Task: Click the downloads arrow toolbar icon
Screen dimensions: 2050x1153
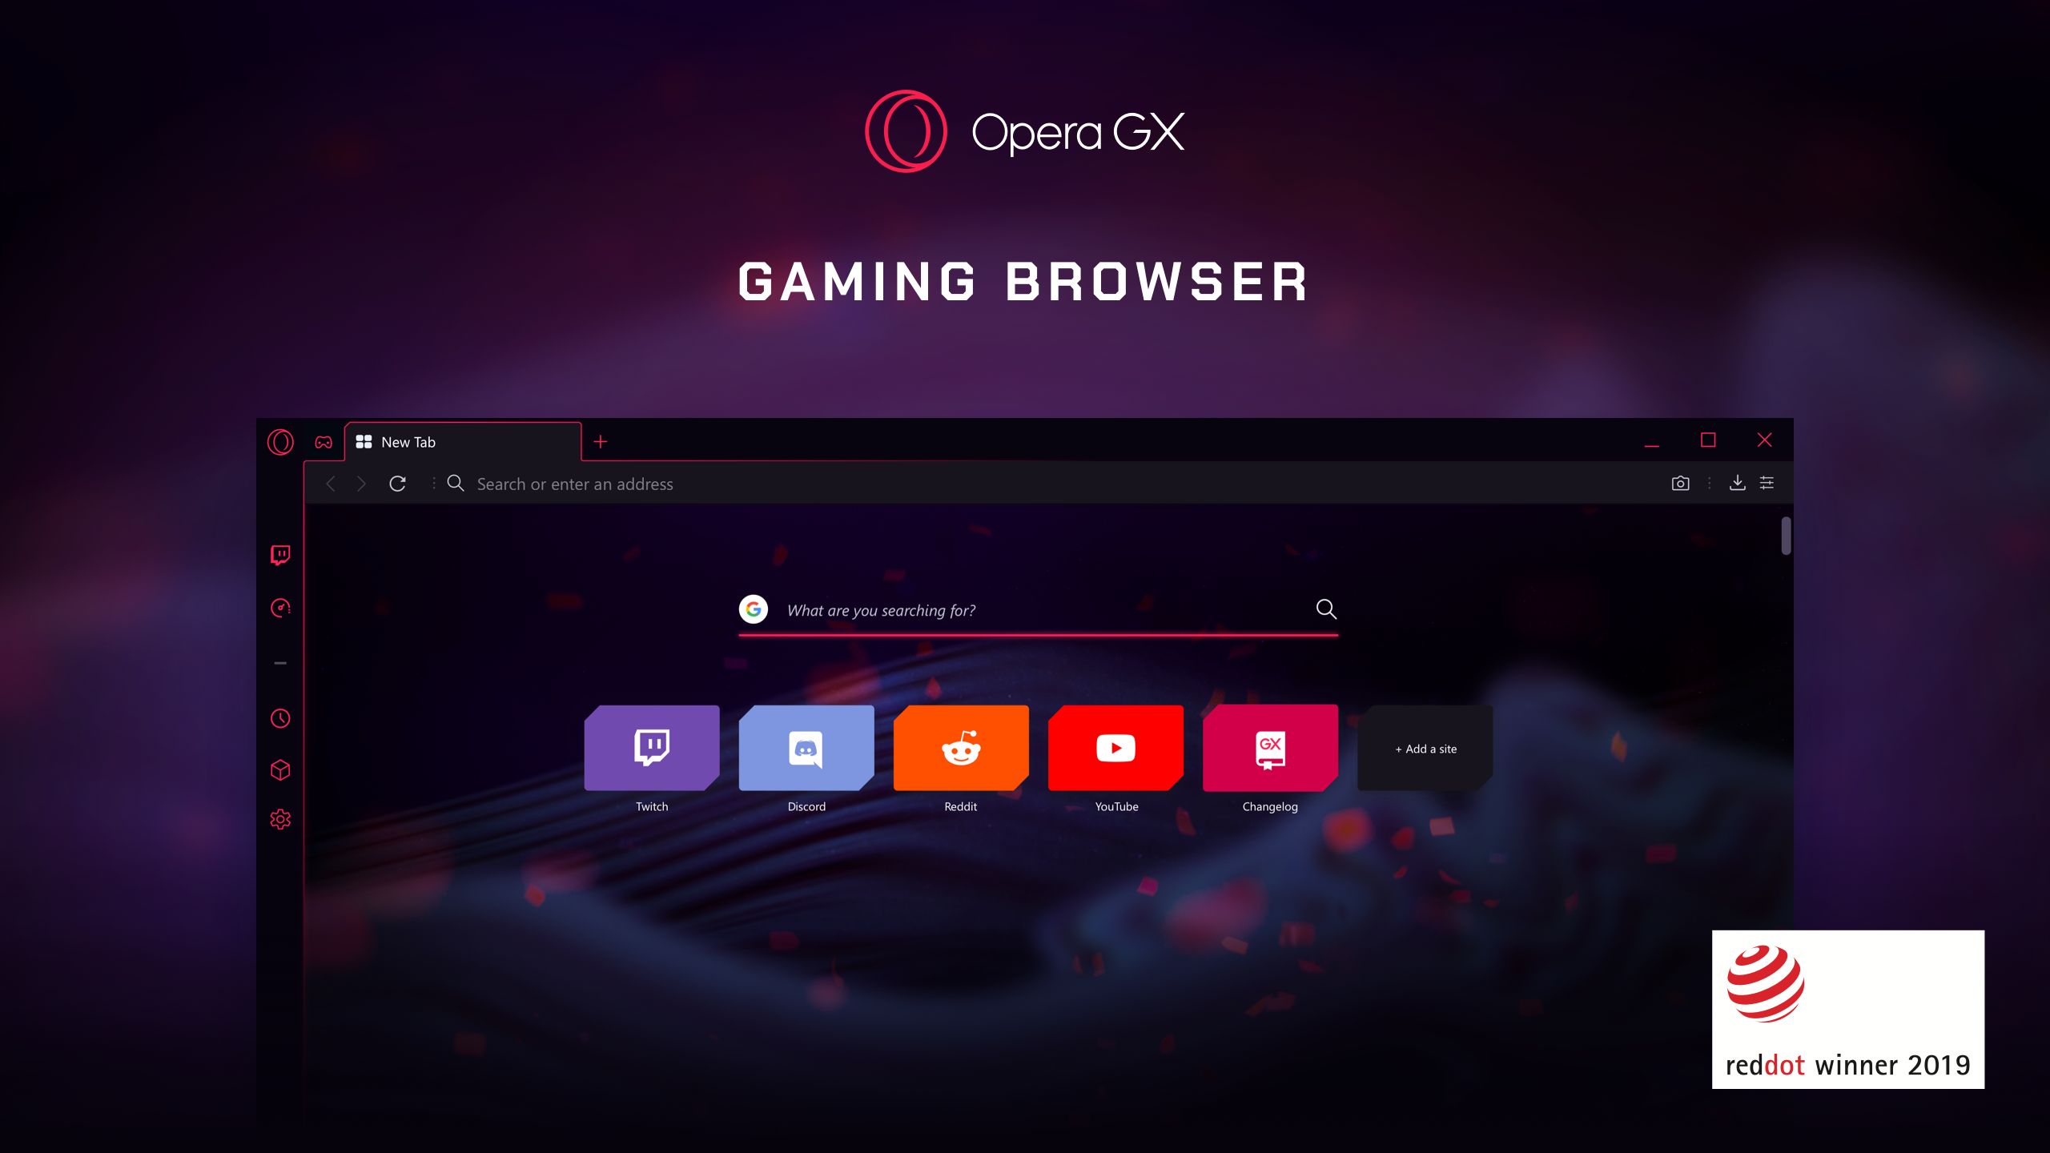Action: pyautogui.click(x=1738, y=483)
